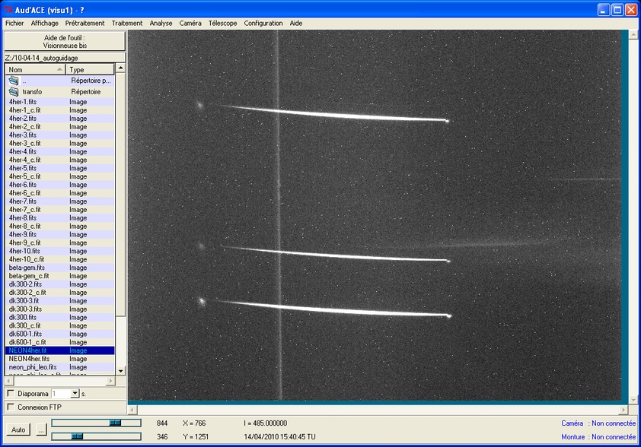This screenshot has width=641, height=447.
Task: Open the parent directory folder icon
Action: click(14, 81)
